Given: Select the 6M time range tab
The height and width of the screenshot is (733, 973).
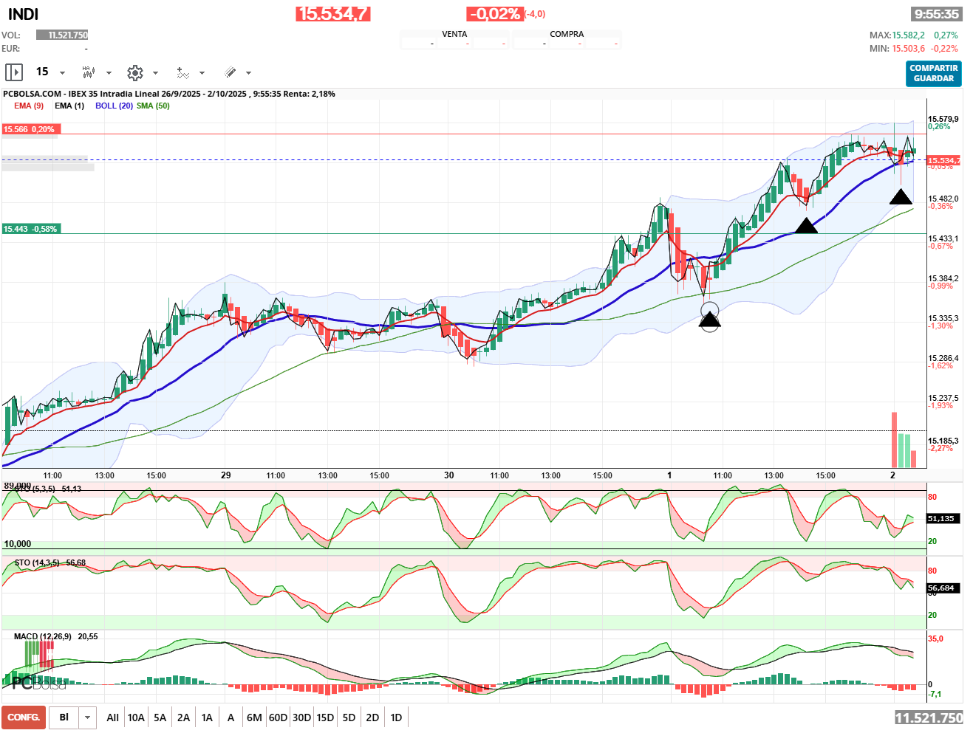Looking at the screenshot, I should (x=254, y=717).
